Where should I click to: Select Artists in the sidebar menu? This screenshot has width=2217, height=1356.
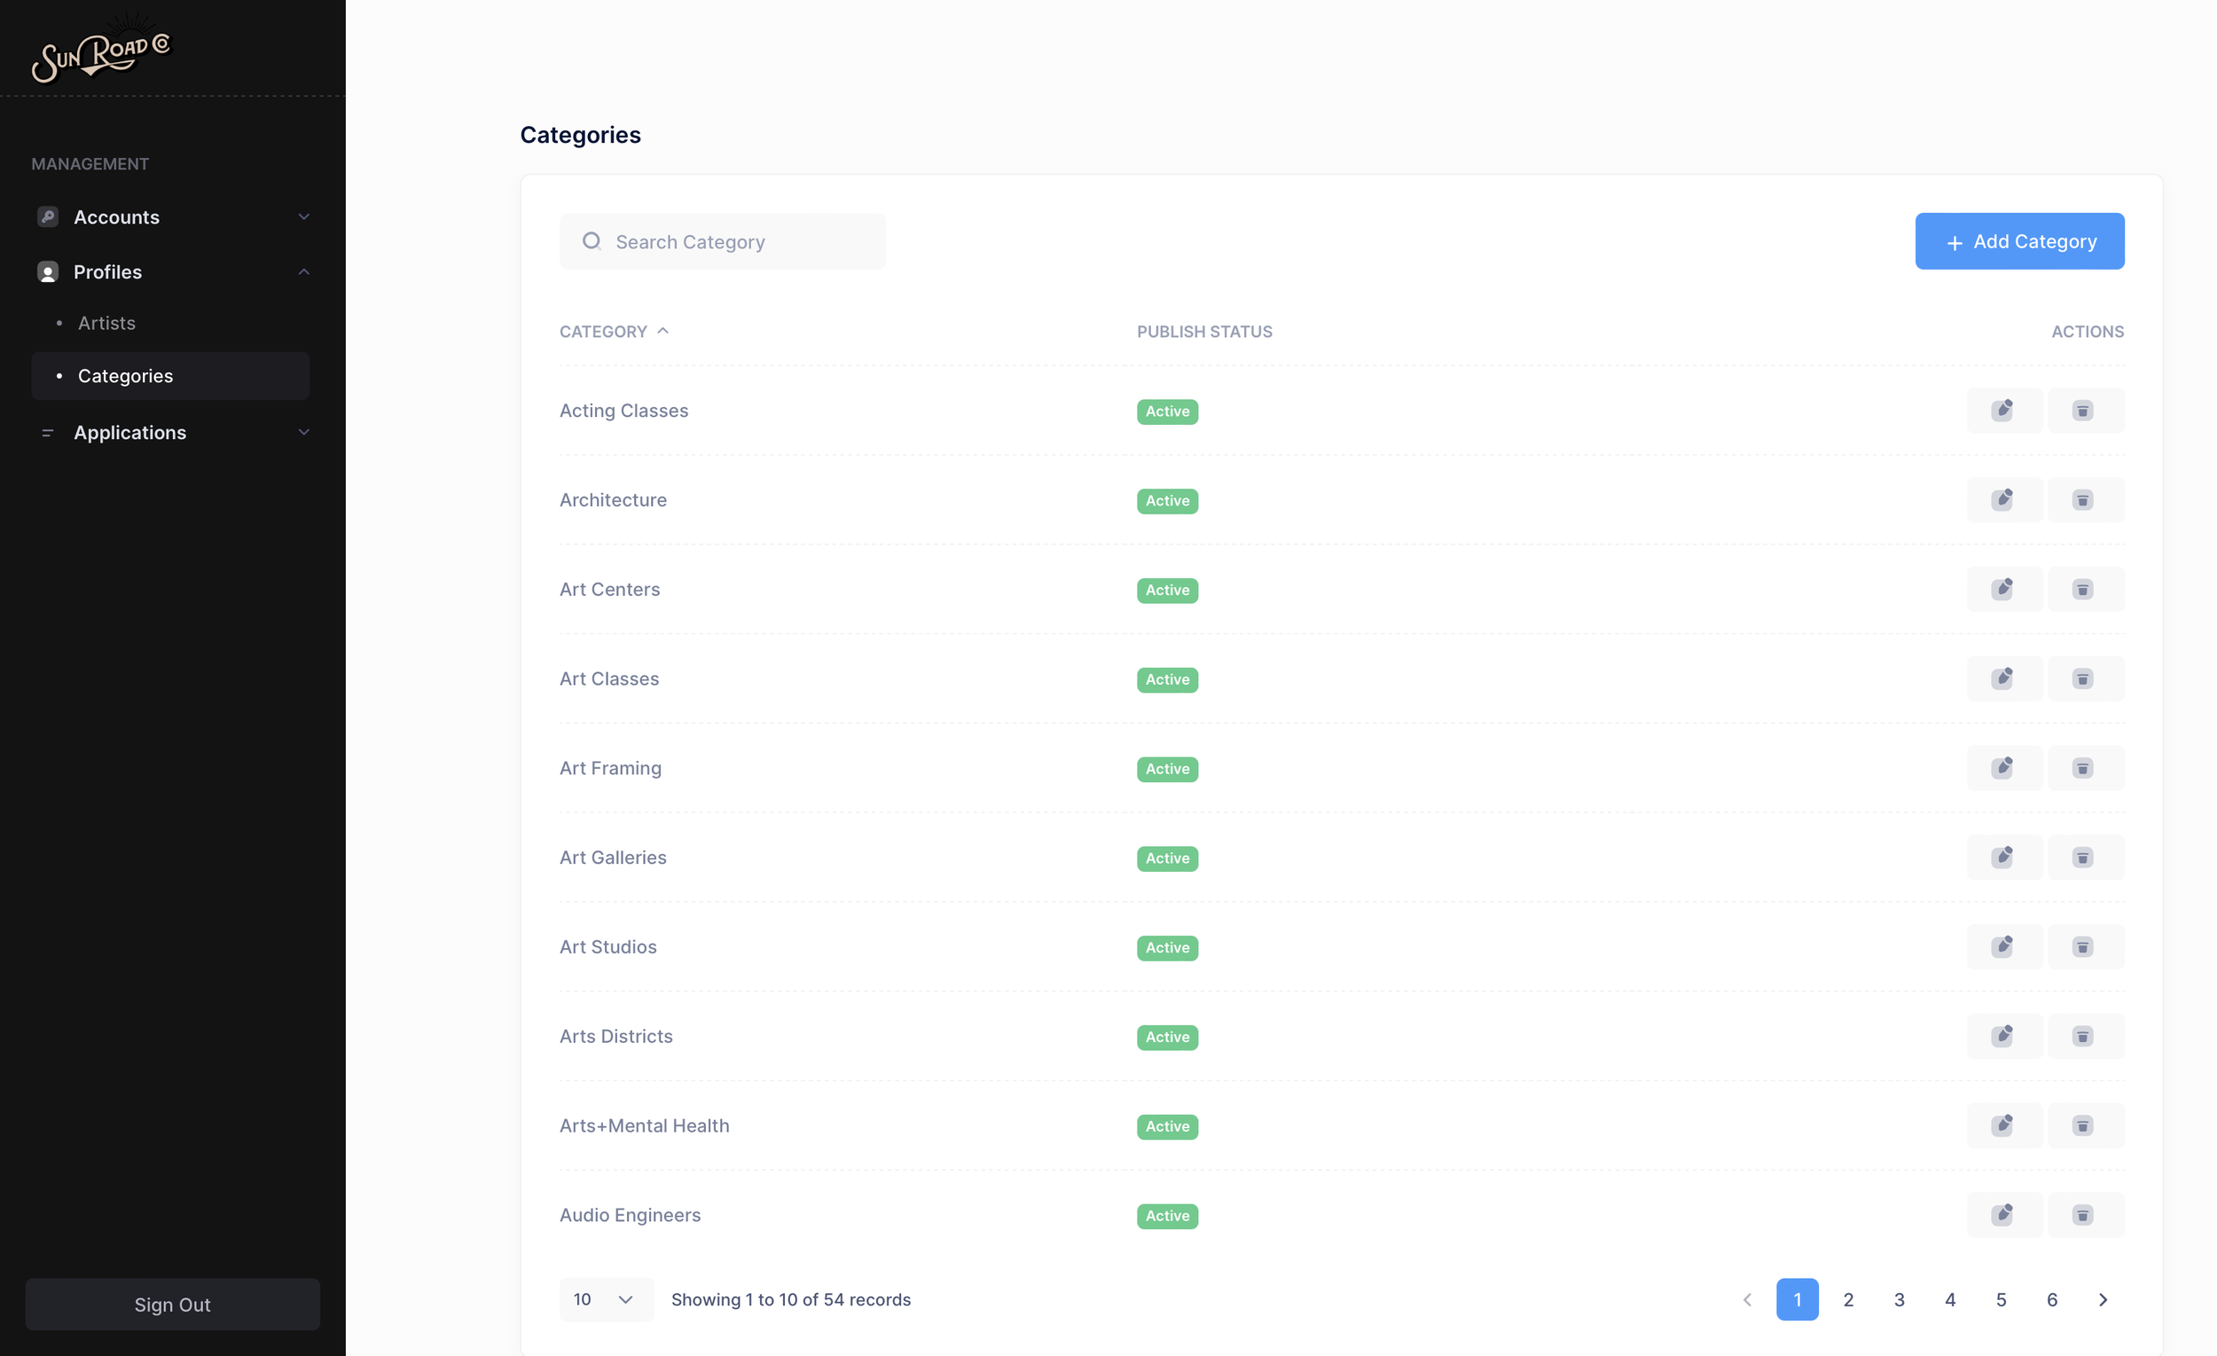click(106, 323)
